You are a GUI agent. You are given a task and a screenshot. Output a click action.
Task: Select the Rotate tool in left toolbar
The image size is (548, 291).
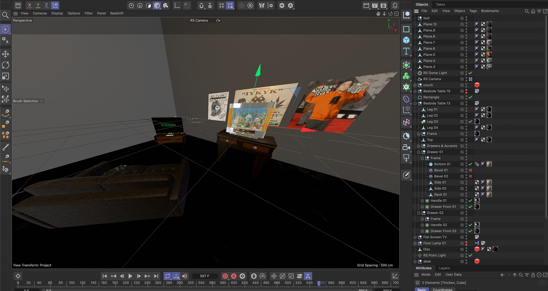pyautogui.click(x=5, y=65)
